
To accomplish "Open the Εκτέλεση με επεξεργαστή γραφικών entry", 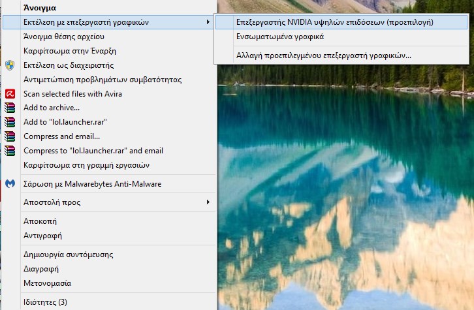I will coord(109,22).
